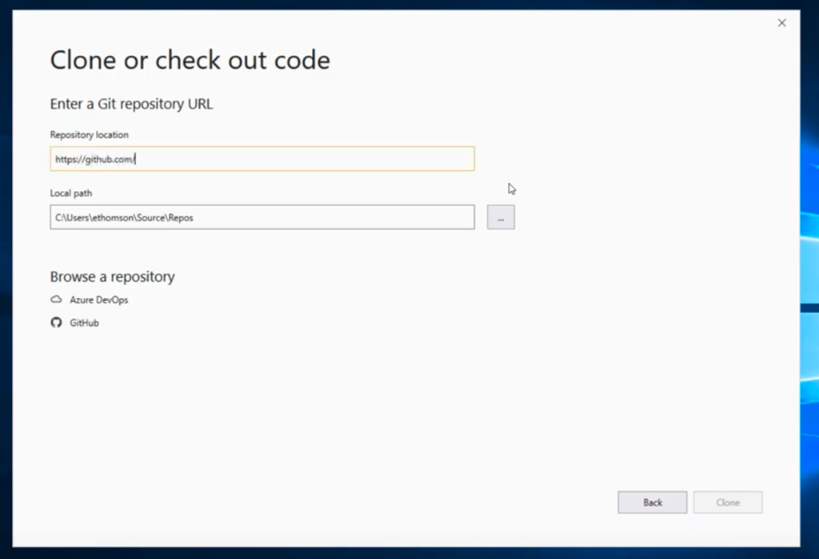The width and height of the screenshot is (819, 559).
Task: Click the "Repository location" field label
Action: [89, 135]
